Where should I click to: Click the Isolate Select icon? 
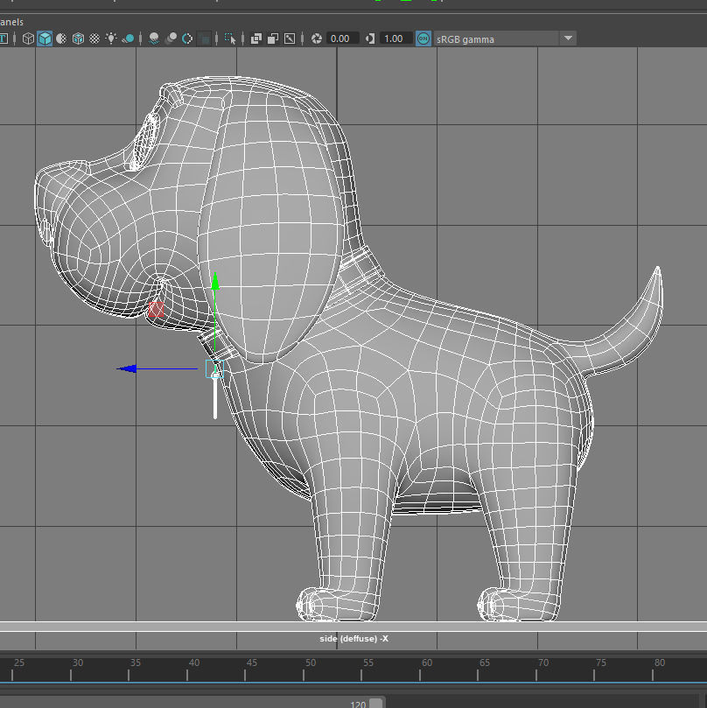[x=230, y=39]
